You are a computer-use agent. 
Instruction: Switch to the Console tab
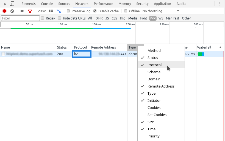47,4
